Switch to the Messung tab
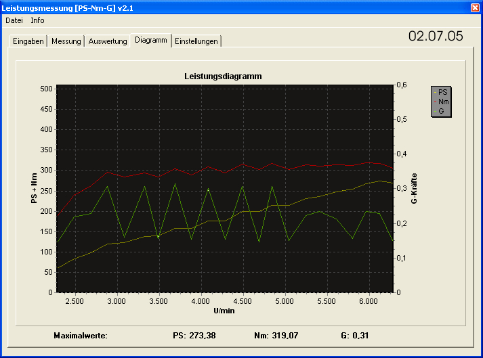483x358 pixels. (66, 41)
